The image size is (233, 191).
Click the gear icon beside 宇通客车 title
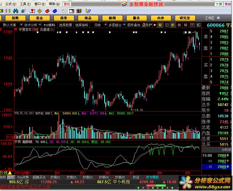click(x=16, y=29)
